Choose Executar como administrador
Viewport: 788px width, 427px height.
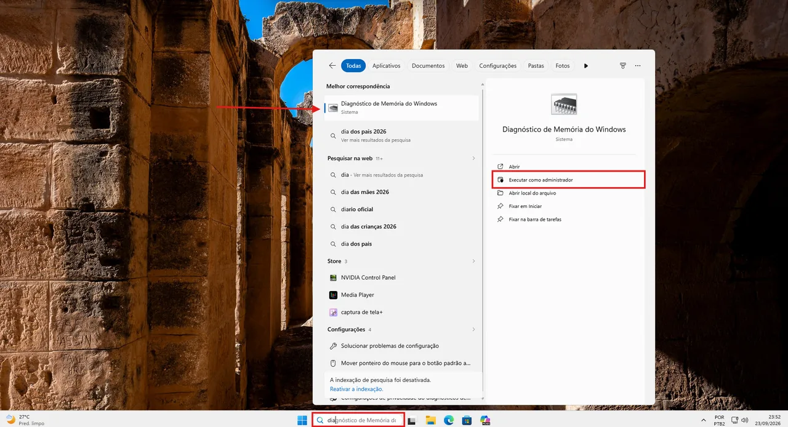[x=569, y=180]
